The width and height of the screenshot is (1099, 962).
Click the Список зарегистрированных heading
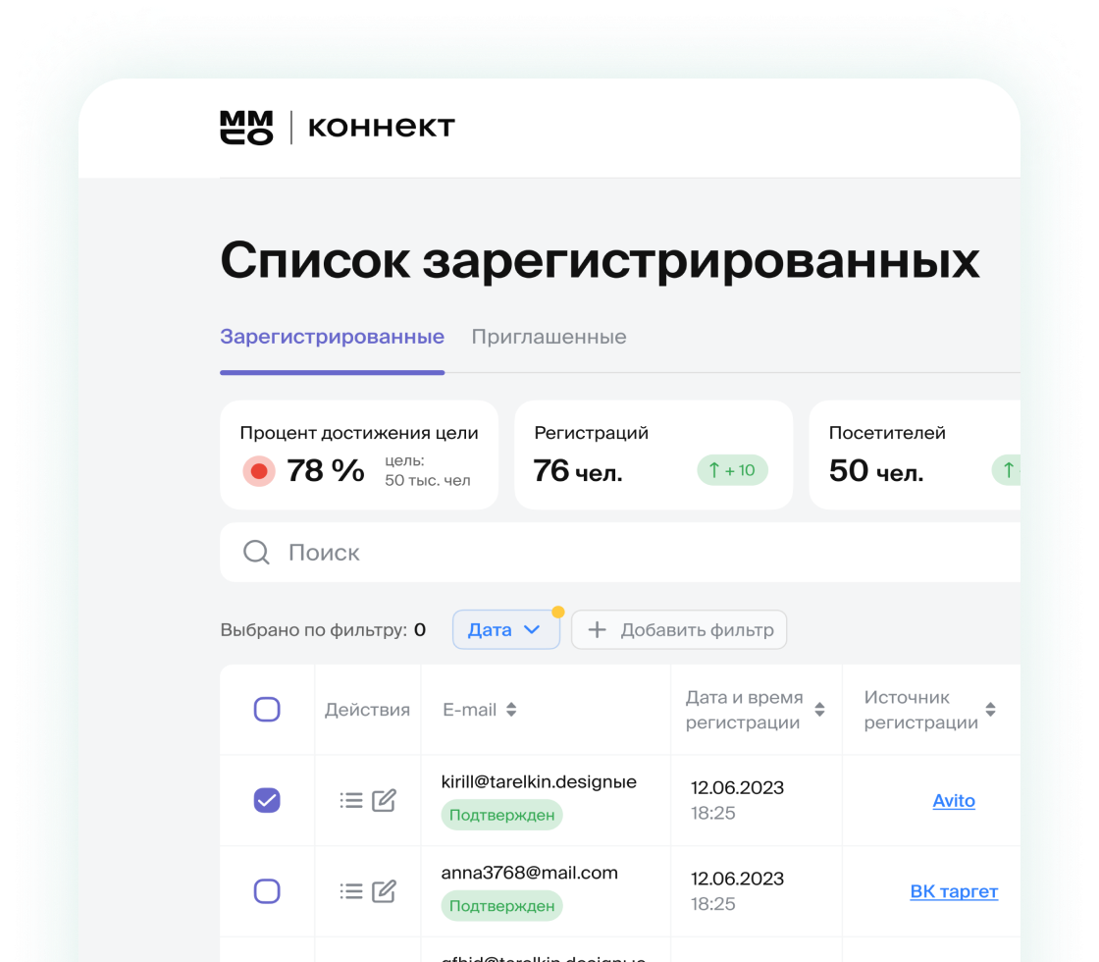tap(600, 261)
